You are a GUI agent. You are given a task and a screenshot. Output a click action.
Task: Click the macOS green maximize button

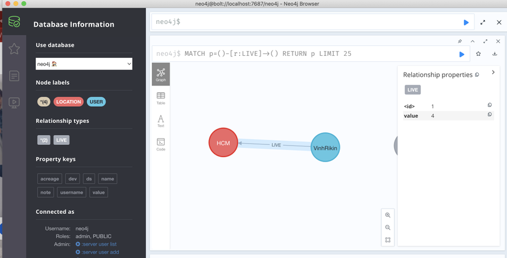tap(24, 4)
